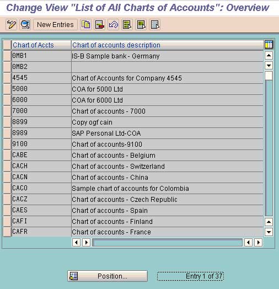Click the rightmost horizontal scroll-right arrow
The width and height of the screenshot is (279, 289).
coord(259,242)
